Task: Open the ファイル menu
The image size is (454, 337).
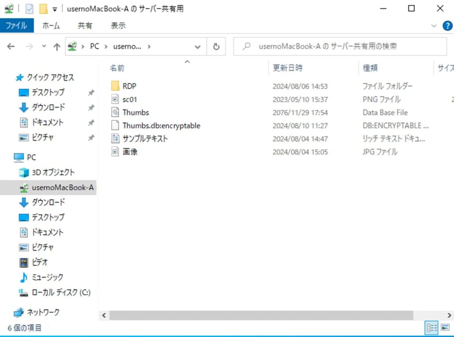Action: tap(17, 26)
